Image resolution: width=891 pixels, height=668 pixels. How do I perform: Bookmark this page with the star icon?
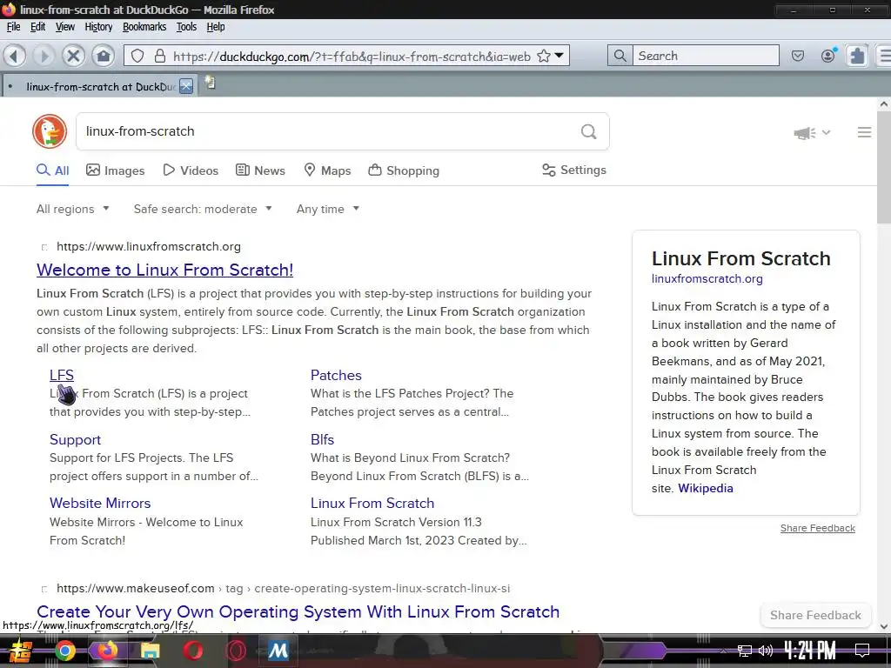544,56
